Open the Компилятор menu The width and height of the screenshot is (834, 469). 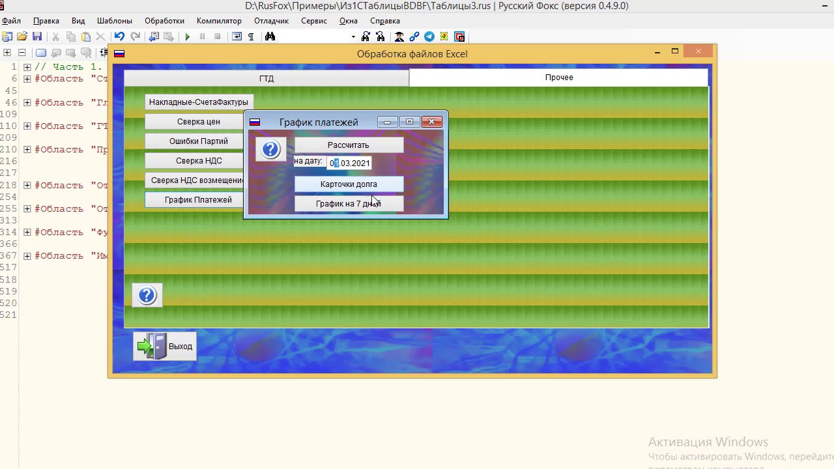[x=219, y=21]
